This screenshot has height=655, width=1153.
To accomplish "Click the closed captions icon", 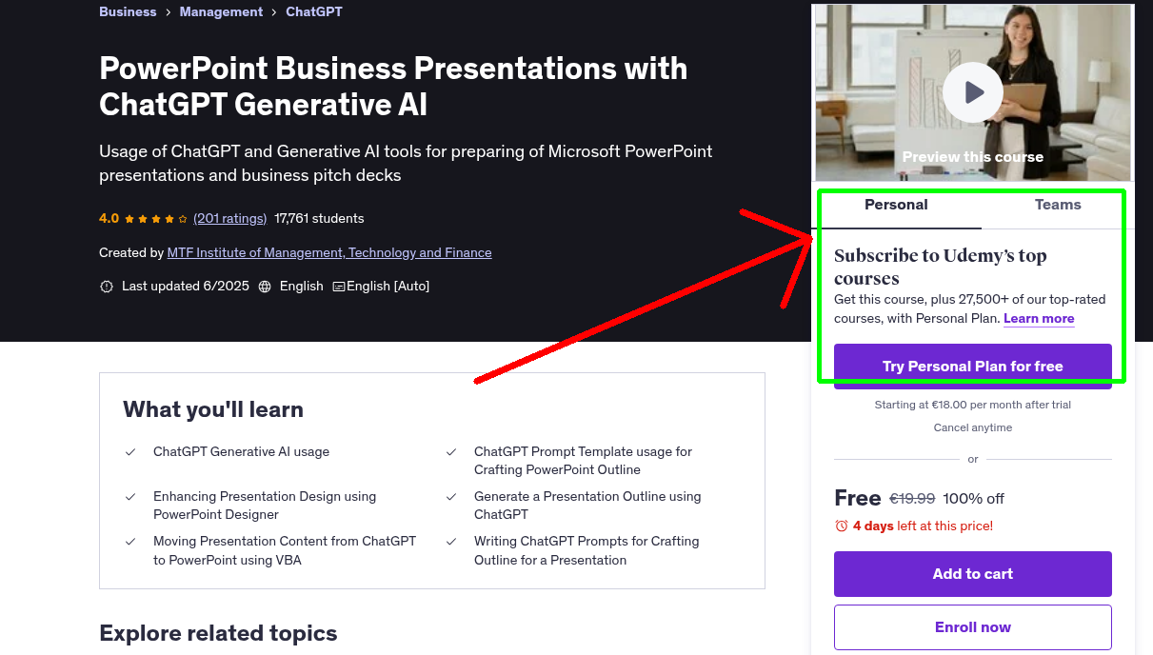I will point(338,286).
